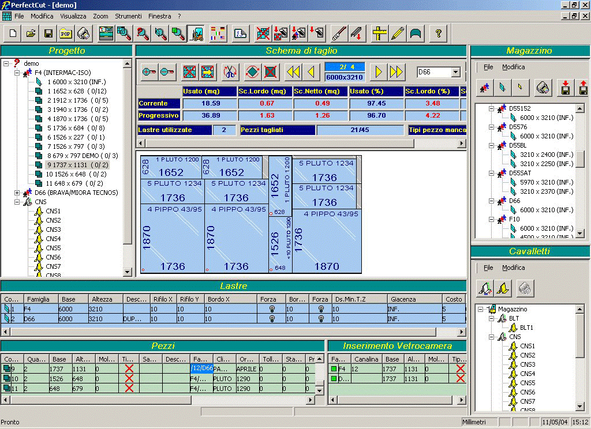591x429 pixels.
Task: Click the ruler measuring tool icon
Action: coord(379,33)
